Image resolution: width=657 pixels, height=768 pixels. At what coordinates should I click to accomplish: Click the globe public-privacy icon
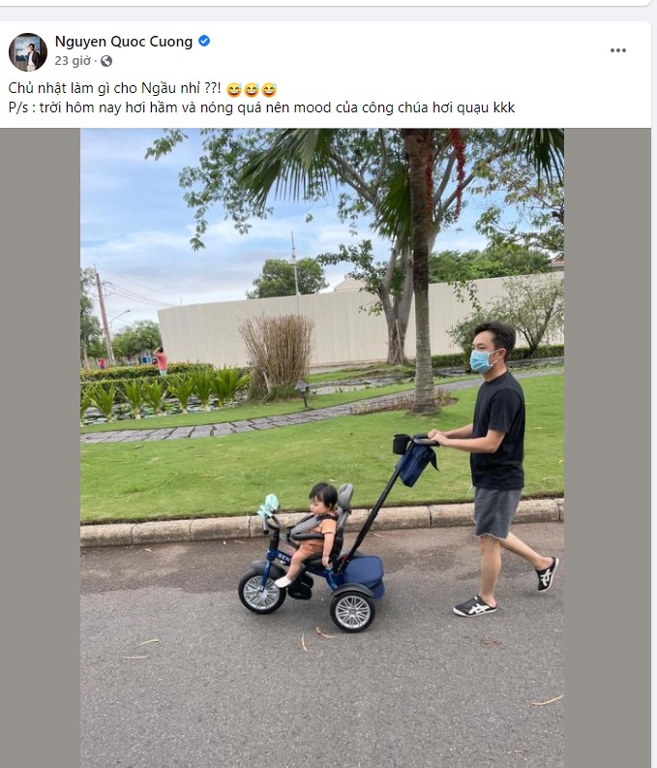coord(106,61)
